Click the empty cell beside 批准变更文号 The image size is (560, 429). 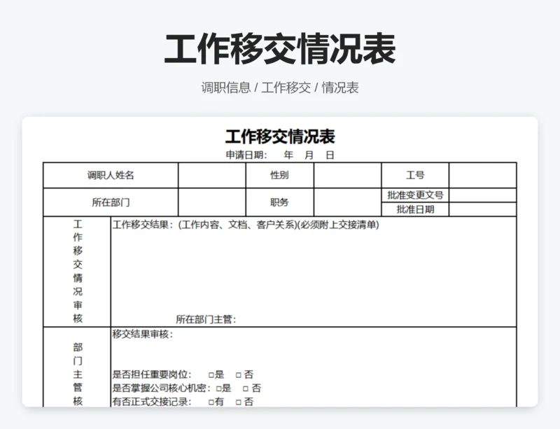click(482, 195)
